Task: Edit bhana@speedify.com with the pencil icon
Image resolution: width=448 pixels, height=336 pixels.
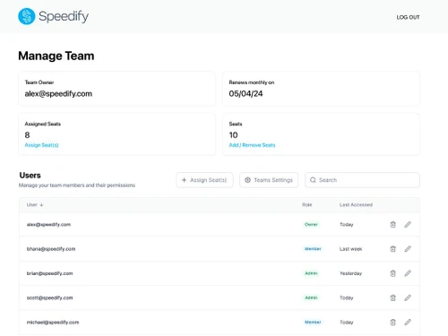Action: [408, 249]
